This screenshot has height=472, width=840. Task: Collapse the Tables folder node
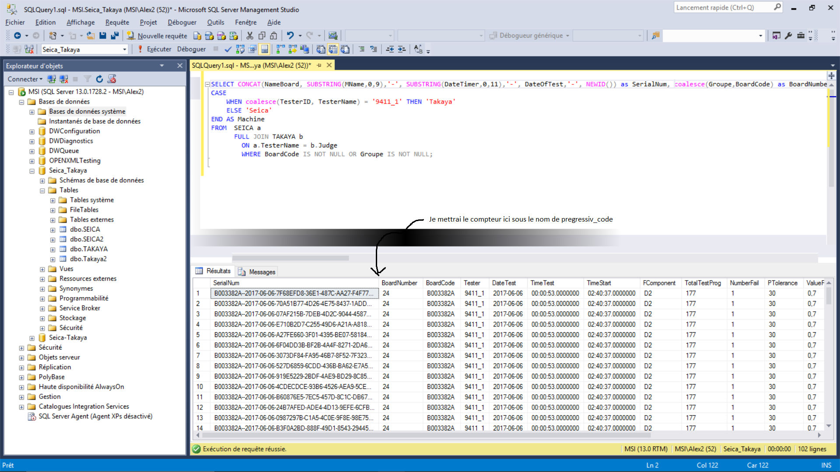[42, 191]
